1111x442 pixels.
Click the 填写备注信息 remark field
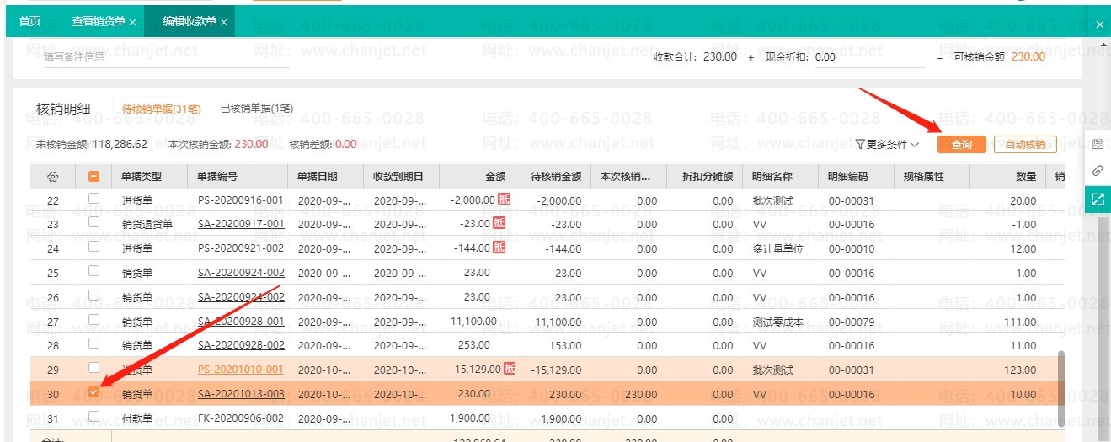(167, 56)
